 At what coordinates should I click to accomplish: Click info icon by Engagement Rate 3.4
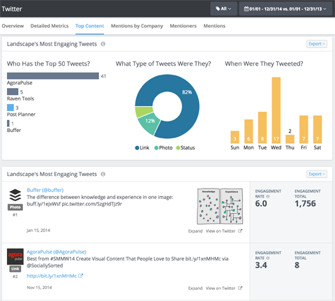[x=268, y=258]
